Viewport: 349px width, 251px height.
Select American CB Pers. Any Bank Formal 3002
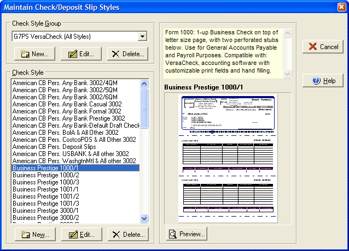pos(75,111)
